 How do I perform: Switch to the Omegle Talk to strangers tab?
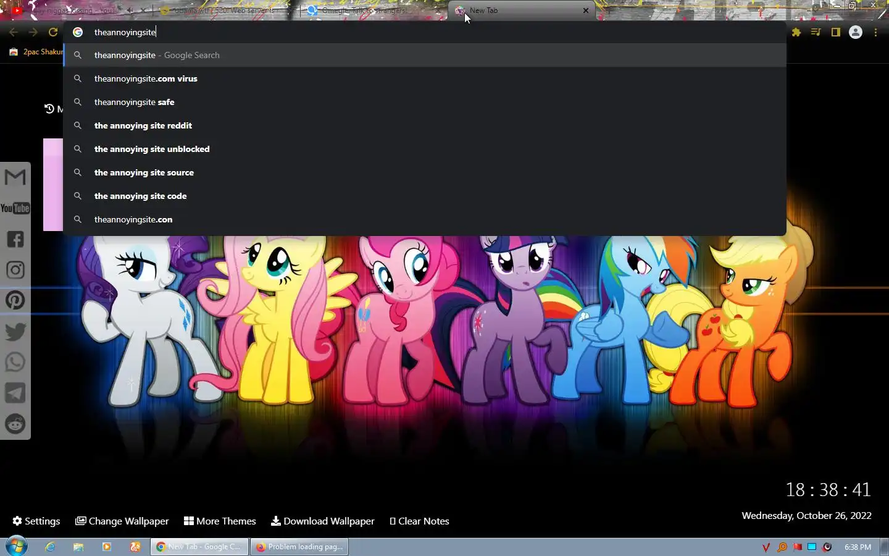[x=374, y=11]
